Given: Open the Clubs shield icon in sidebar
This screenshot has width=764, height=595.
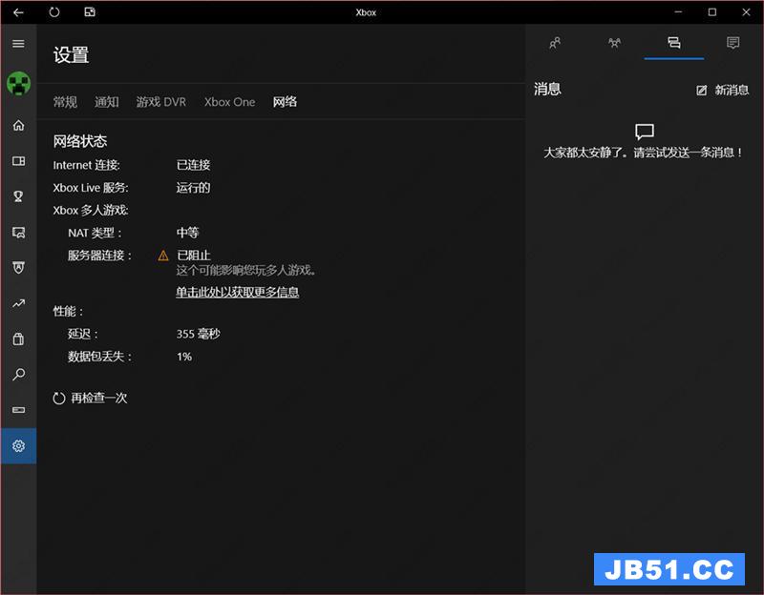Looking at the screenshot, I should (18, 268).
